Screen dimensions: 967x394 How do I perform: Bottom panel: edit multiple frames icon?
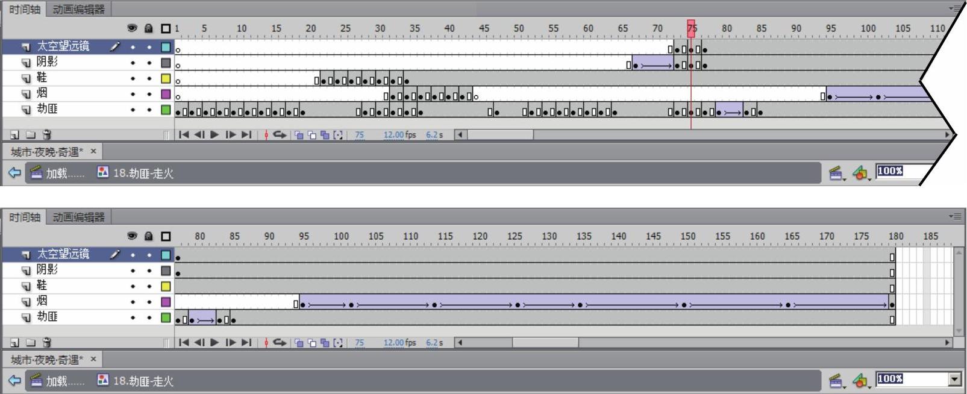click(325, 343)
